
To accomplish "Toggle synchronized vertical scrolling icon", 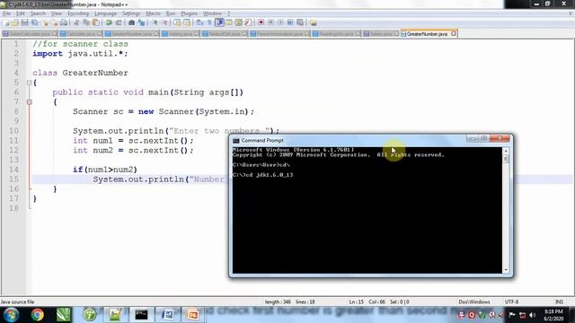I will pos(177,22).
